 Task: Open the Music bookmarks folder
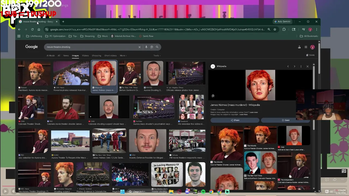pyautogui.click(x=103, y=36)
